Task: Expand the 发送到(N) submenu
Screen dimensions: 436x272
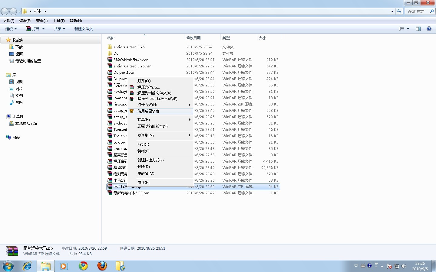Action: pyautogui.click(x=190, y=135)
